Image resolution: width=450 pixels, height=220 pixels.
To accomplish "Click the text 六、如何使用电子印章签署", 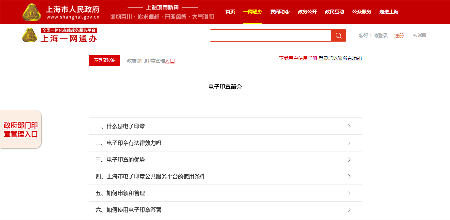I will (x=128, y=210).
